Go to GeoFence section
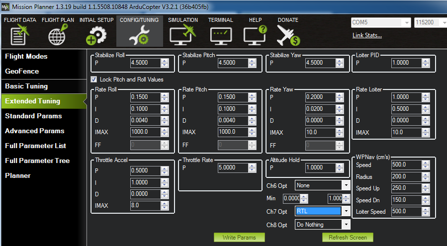The width and height of the screenshot is (447, 246). coord(22,71)
